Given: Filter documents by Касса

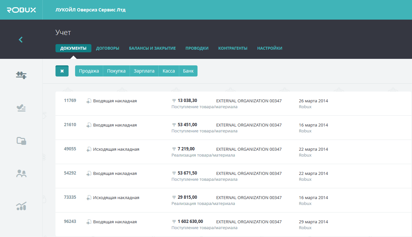Looking at the screenshot, I should point(169,71).
